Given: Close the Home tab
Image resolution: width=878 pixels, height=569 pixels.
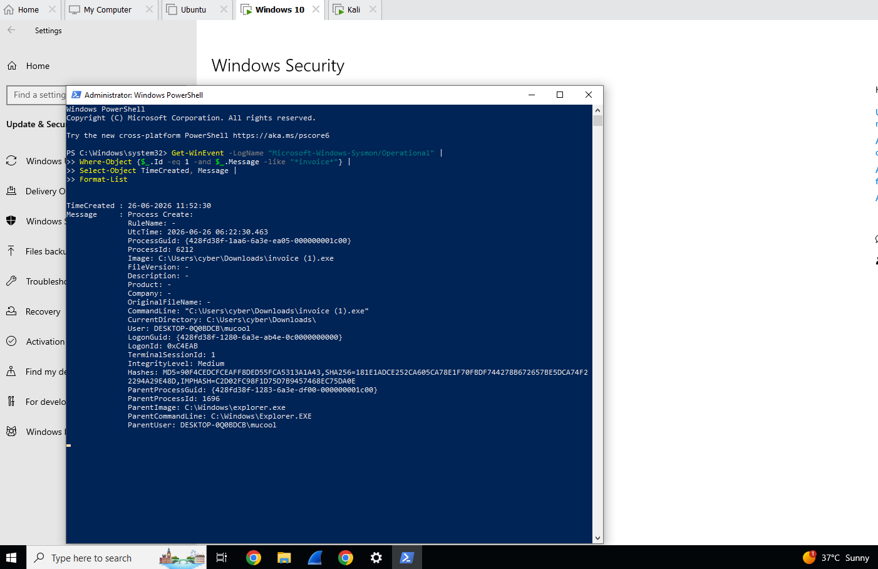Looking at the screenshot, I should [53, 9].
